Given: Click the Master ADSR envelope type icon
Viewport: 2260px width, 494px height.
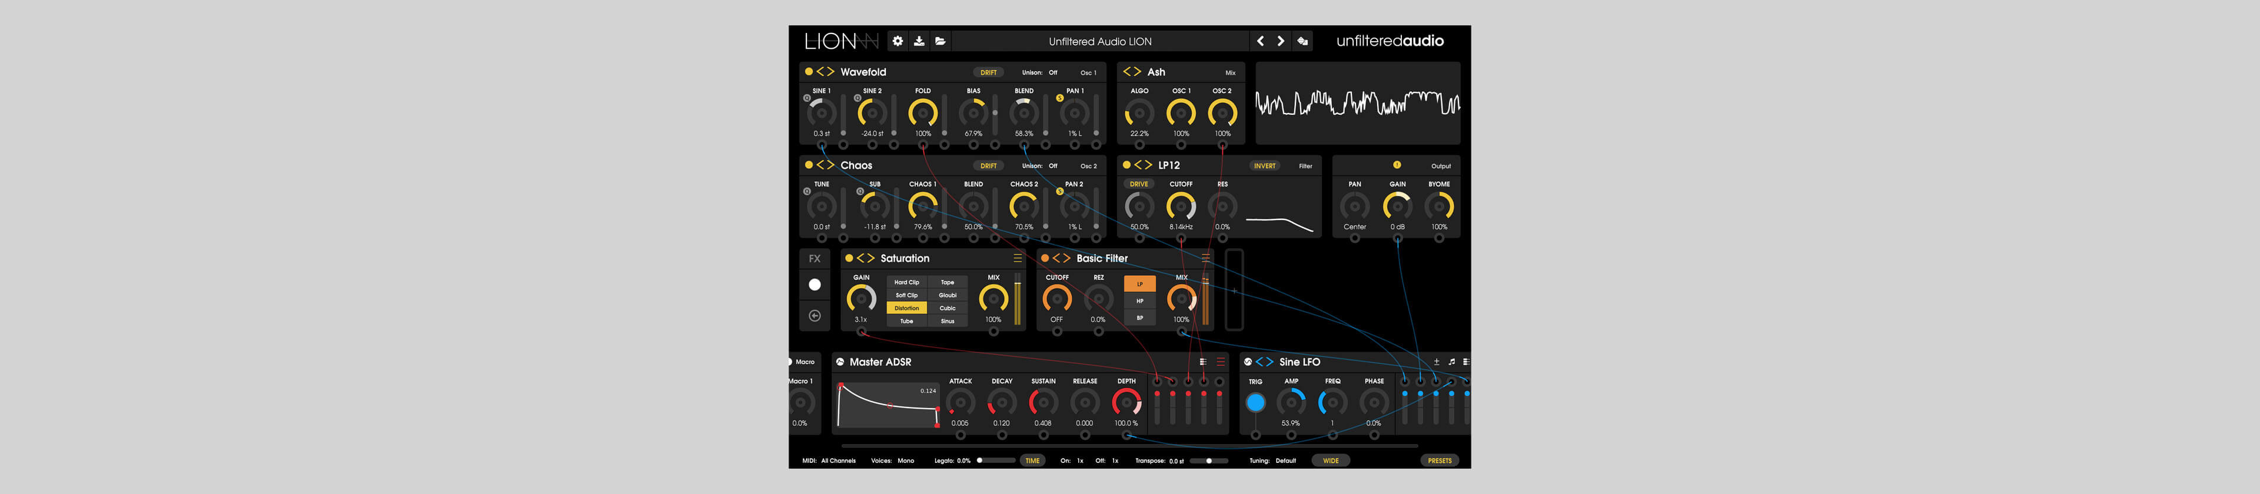Looking at the screenshot, I should [840, 362].
